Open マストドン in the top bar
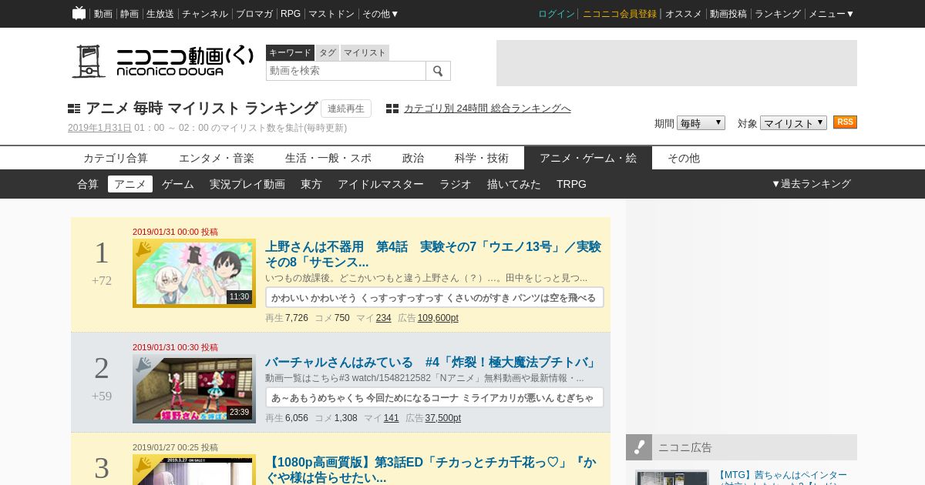925x485 pixels. click(x=331, y=14)
